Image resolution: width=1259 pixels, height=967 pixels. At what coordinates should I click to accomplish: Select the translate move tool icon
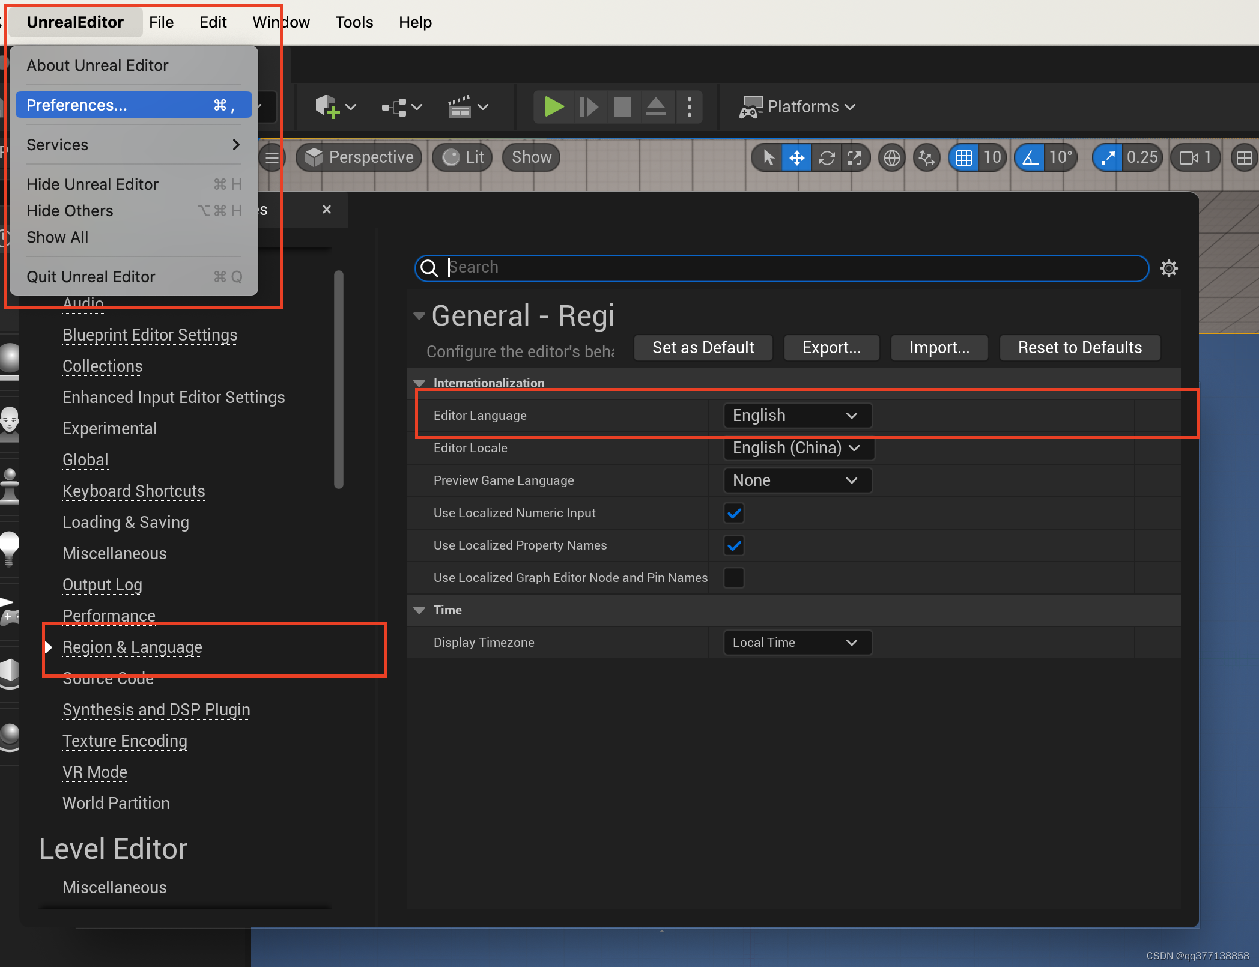[796, 158]
